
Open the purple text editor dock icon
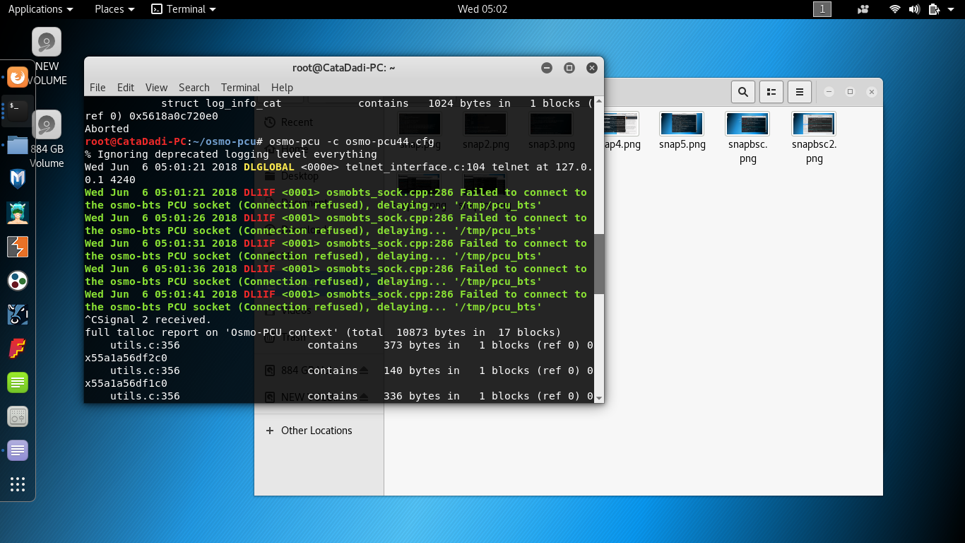tap(18, 450)
